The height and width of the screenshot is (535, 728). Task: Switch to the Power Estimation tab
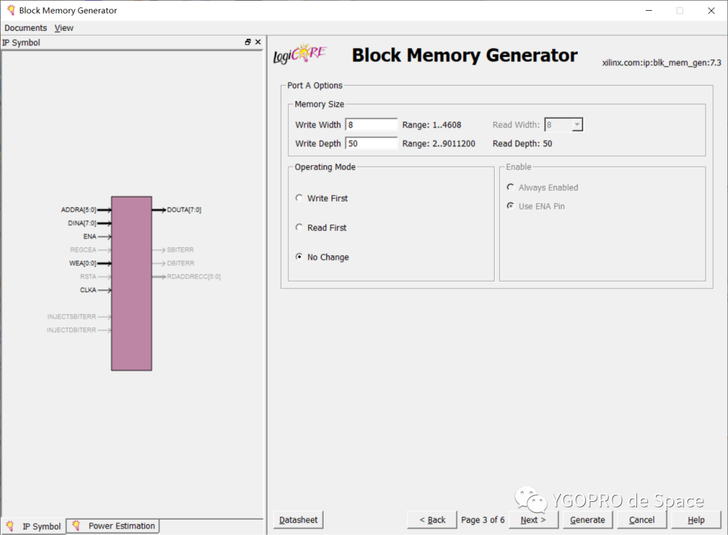(113, 526)
